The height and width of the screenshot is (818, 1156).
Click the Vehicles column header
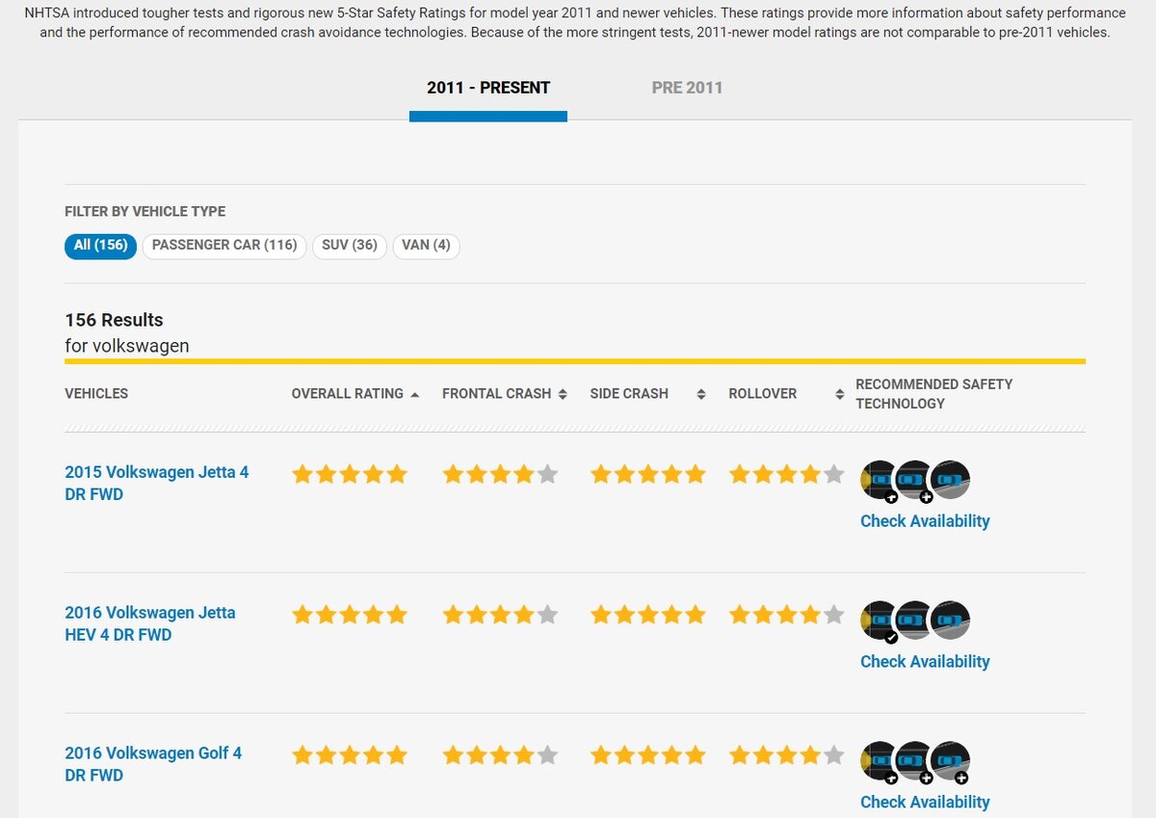pyautogui.click(x=96, y=394)
